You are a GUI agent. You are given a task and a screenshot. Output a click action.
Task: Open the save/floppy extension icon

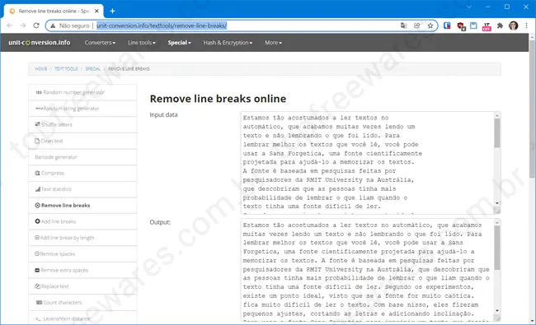pyautogui.click(x=473, y=26)
